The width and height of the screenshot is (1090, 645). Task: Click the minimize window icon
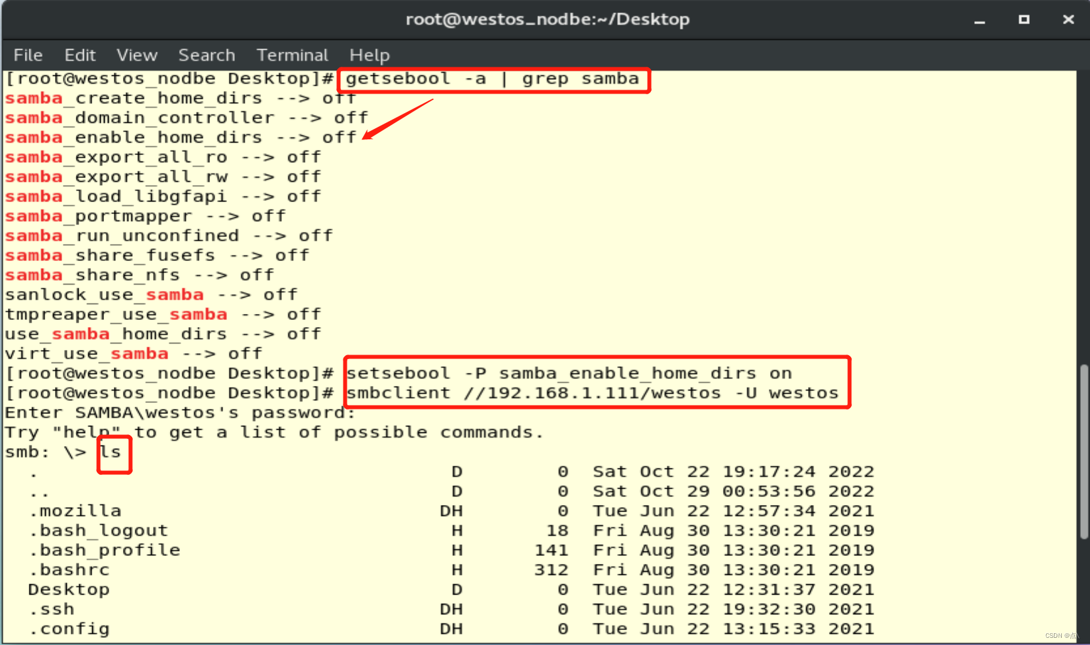click(979, 21)
